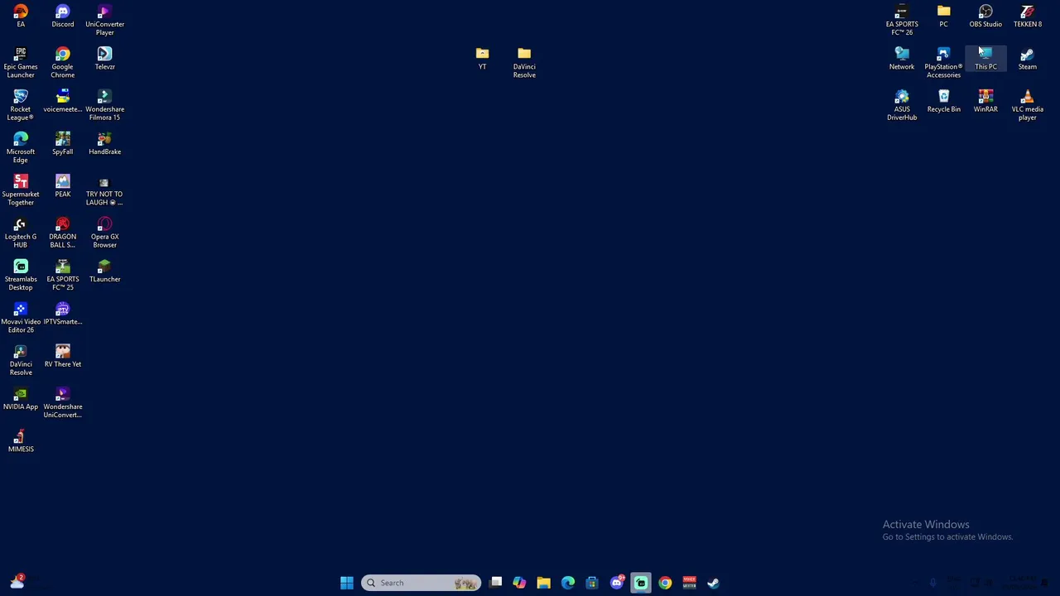Select the Logitech G HUB icon
Image resolution: width=1060 pixels, height=596 pixels.
click(x=21, y=233)
